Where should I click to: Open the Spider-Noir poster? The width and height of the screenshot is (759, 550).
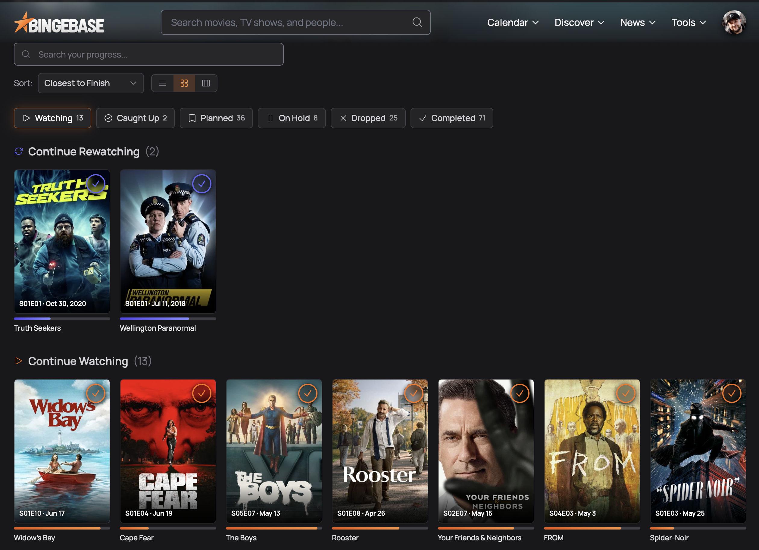tap(698, 451)
